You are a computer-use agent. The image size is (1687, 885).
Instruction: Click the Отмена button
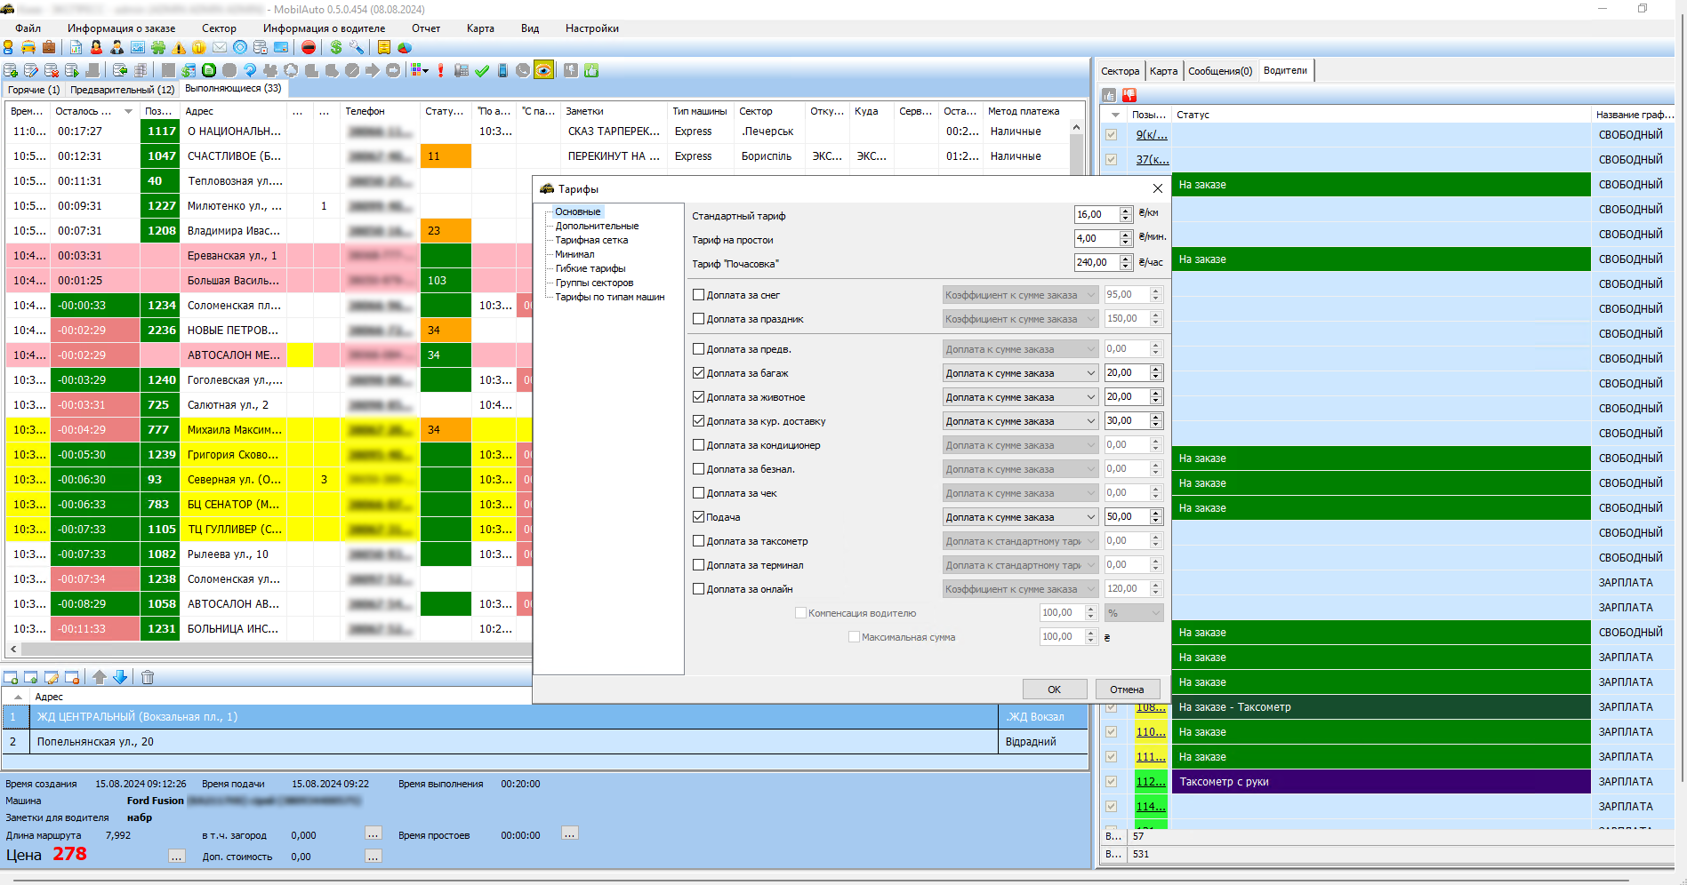point(1127,690)
